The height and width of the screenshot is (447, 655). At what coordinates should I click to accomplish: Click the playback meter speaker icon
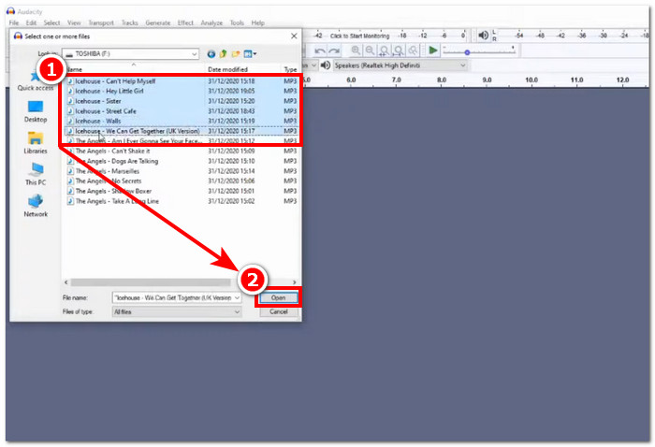coord(484,36)
